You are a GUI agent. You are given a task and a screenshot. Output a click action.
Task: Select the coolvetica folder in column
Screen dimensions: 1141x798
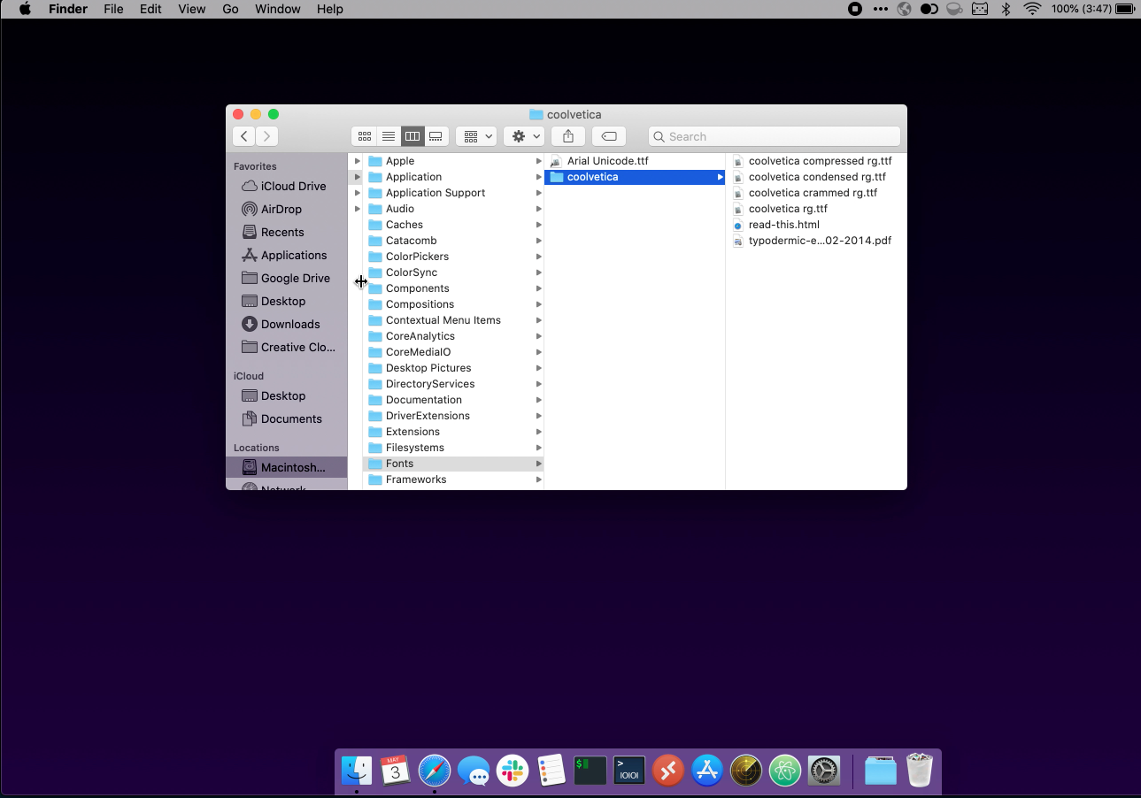click(x=635, y=177)
